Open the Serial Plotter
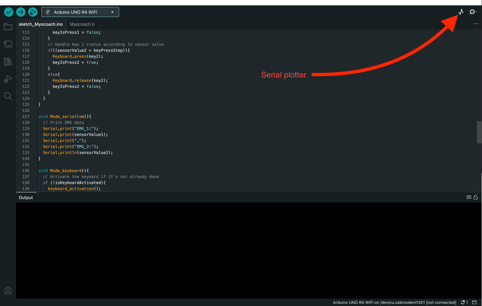 pyautogui.click(x=461, y=12)
